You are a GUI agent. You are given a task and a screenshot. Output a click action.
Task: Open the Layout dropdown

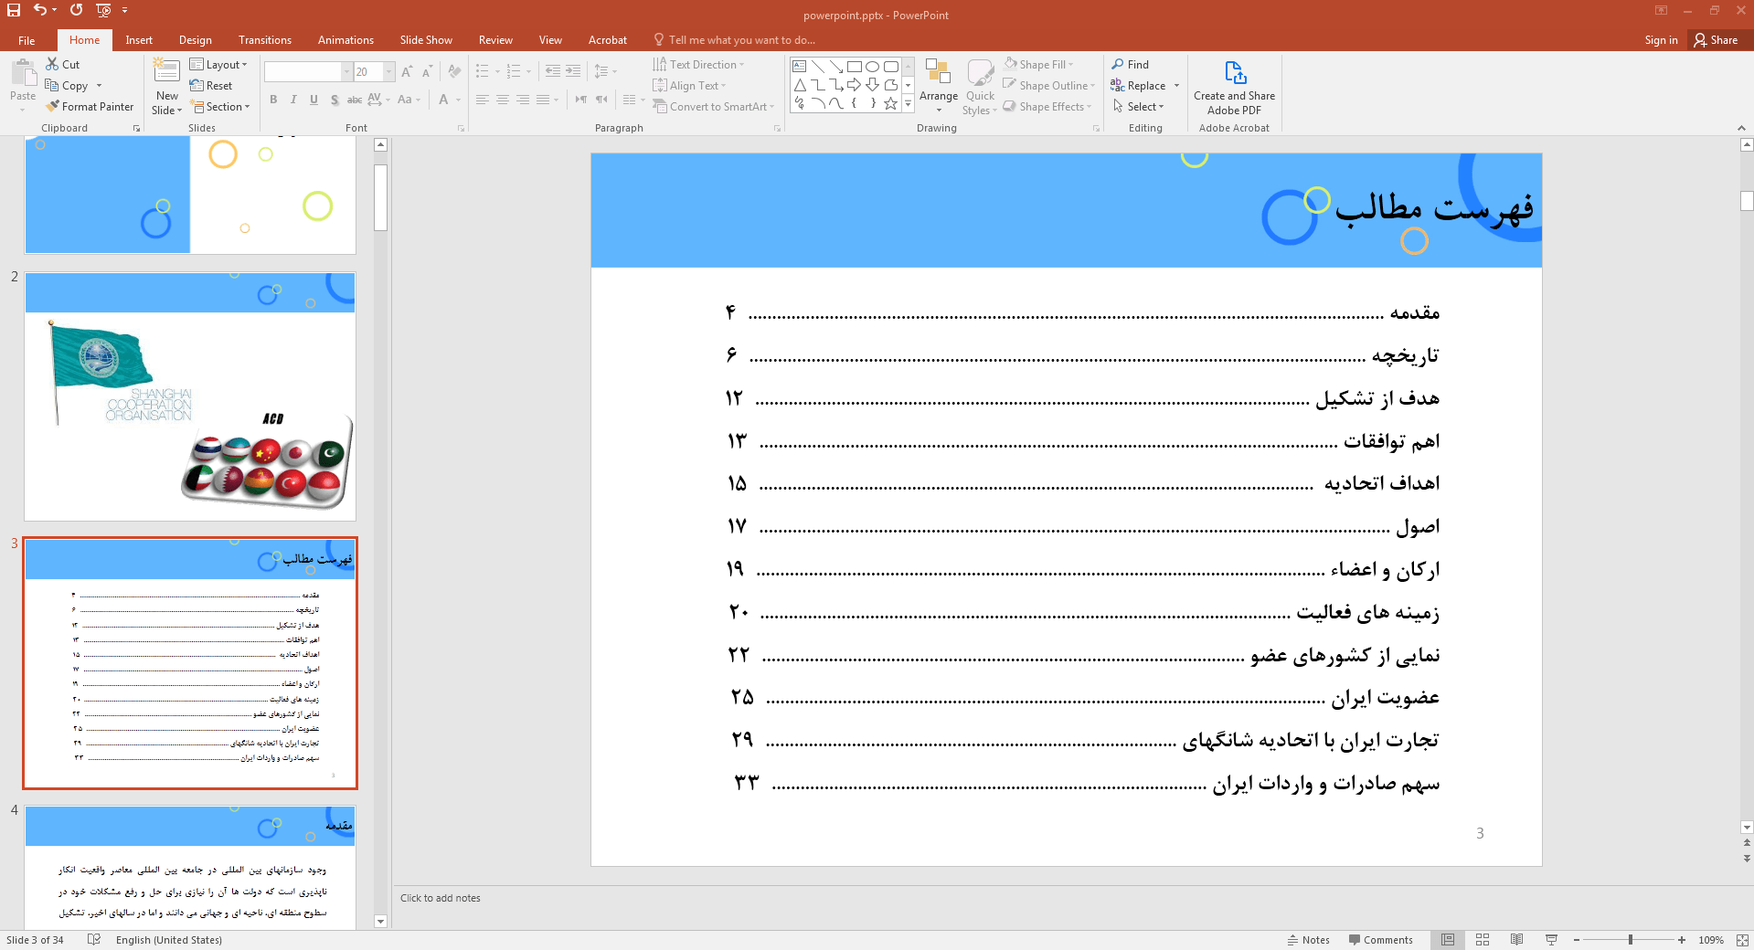218,64
